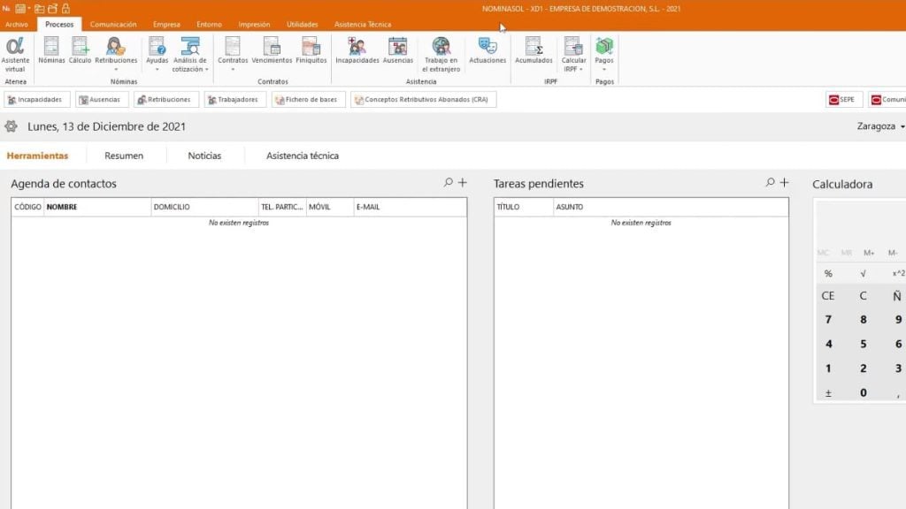
Task: Click calculator number 0 key
Action: (x=863, y=393)
